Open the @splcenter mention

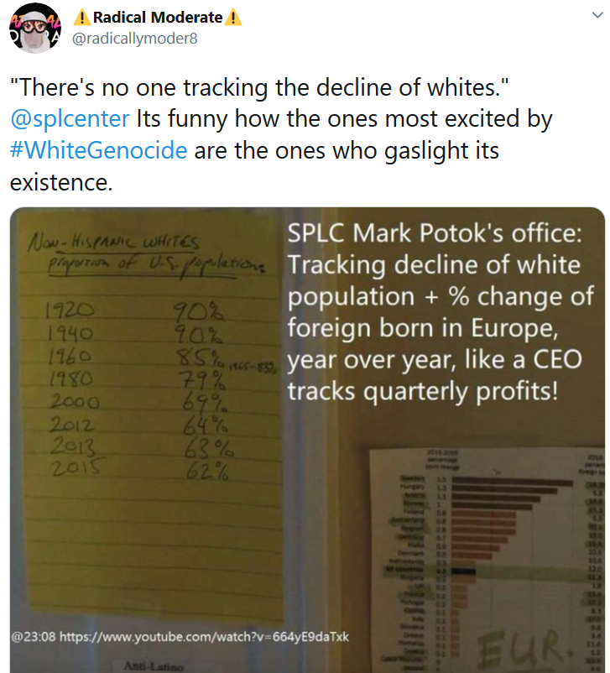[x=70, y=119]
